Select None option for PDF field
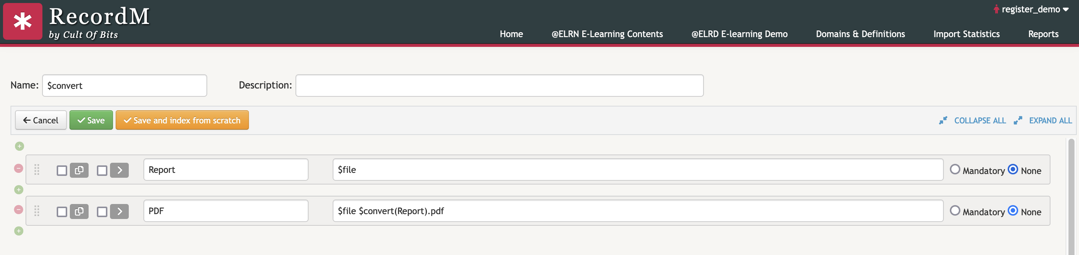1079x255 pixels. tap(1013, 211)
